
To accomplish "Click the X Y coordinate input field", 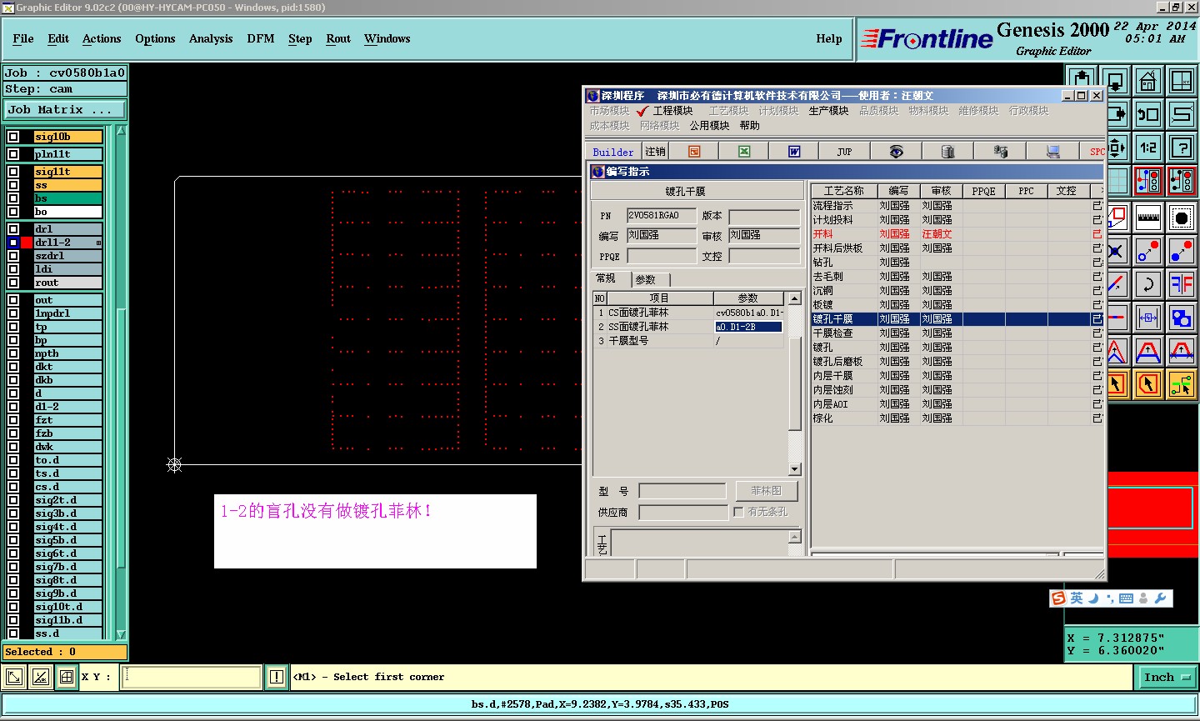I will click(x=192, y=677).
